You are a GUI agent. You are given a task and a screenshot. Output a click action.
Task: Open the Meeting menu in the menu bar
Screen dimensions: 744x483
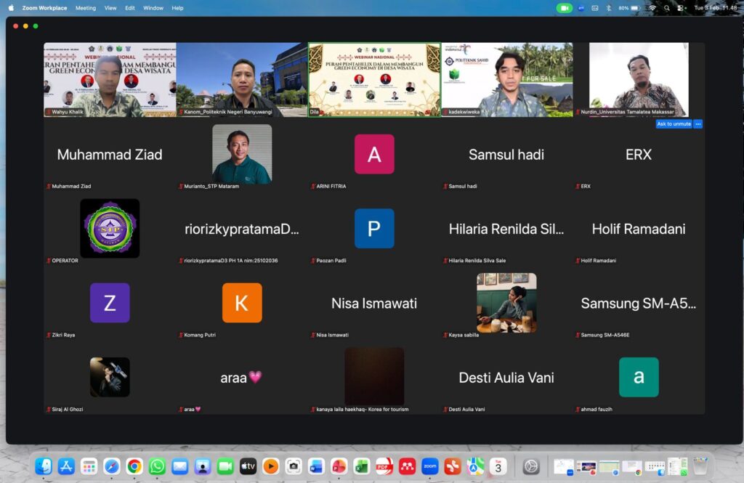(86, 8)
